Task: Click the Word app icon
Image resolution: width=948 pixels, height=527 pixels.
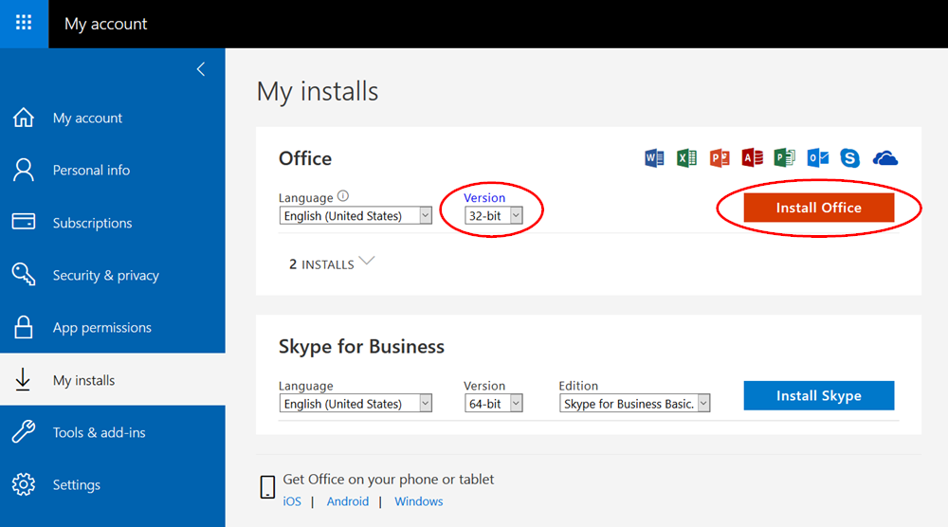Action: pos(654,157)
